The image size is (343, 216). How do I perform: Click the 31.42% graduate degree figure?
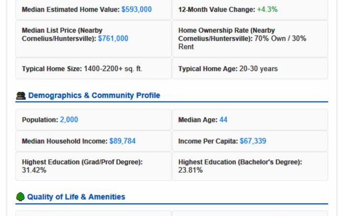(34, 170)
